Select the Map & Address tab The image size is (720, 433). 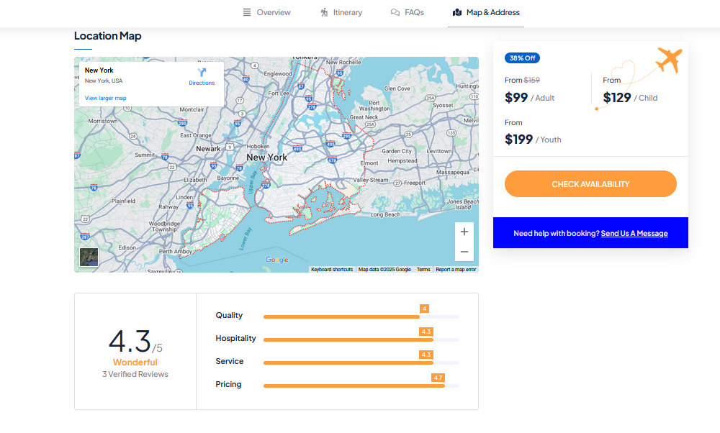pyautogui.click(x=486, y=12)
